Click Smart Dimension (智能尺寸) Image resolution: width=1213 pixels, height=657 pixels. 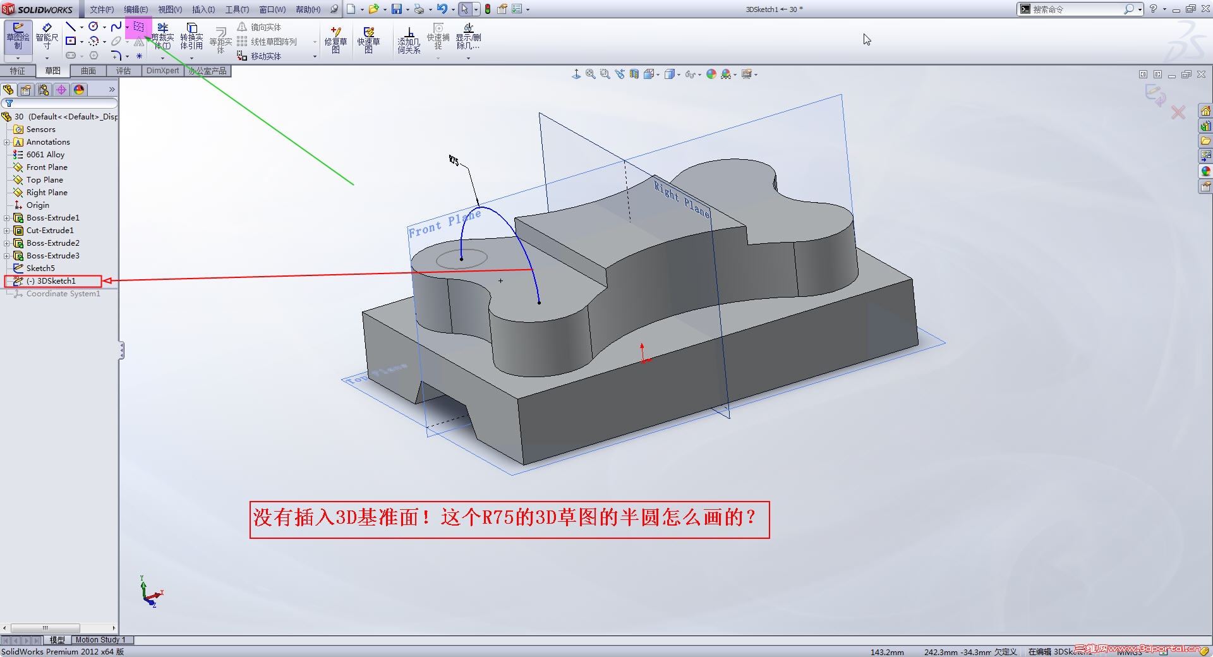click(x=47, y=36)
